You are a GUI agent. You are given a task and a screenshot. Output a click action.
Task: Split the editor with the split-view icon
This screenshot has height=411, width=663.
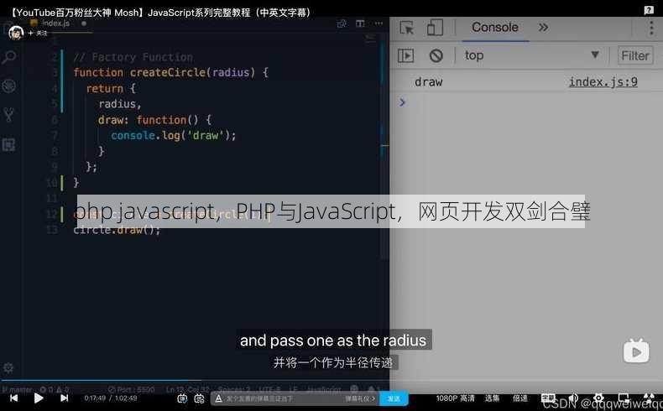click(360, 23)
